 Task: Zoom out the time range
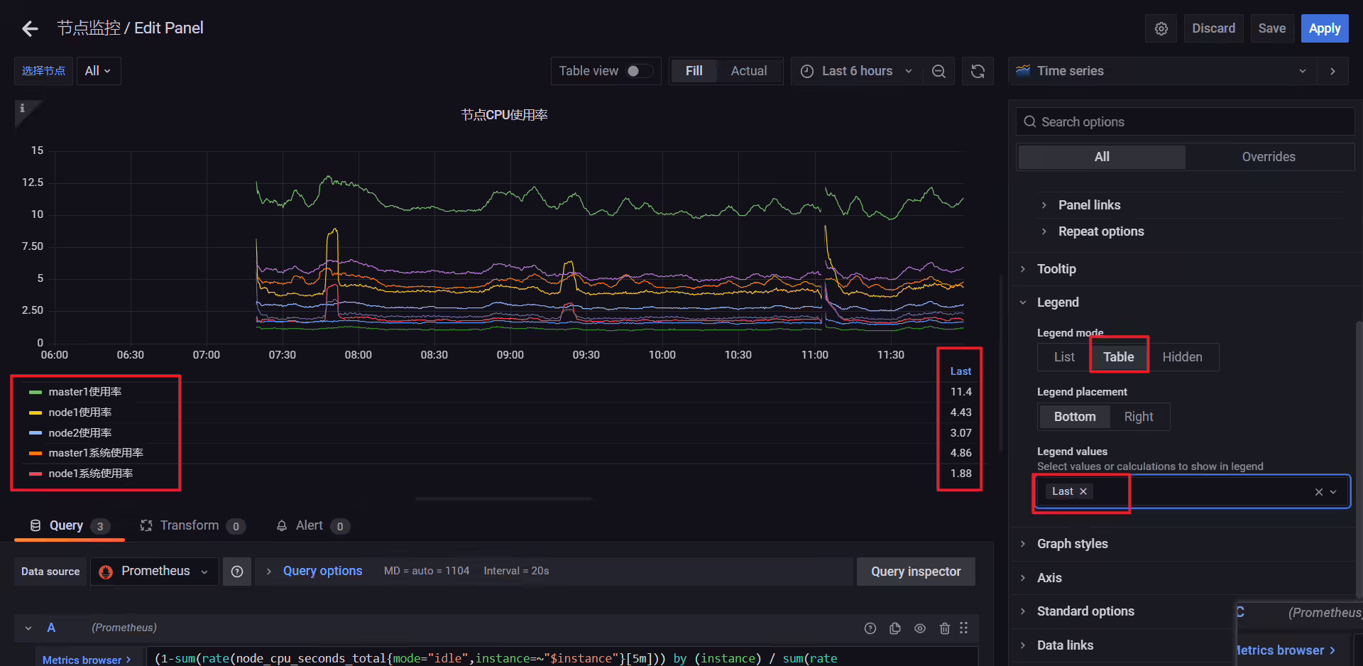938,71
